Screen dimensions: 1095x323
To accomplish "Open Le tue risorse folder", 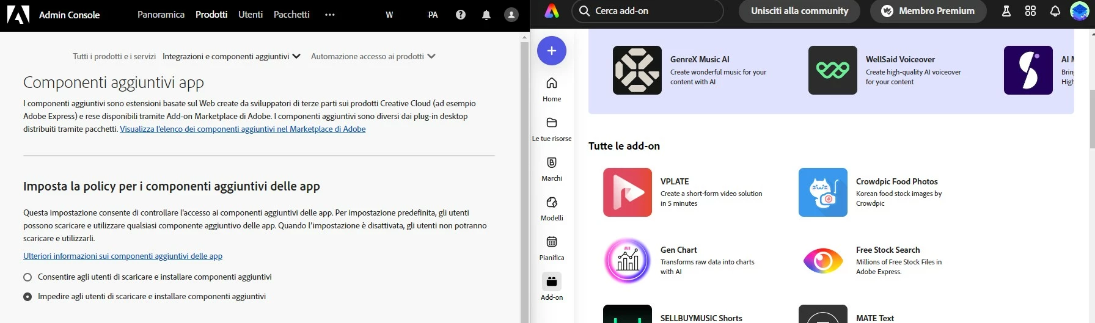I will pyautogui.click(x=552, y=129).
